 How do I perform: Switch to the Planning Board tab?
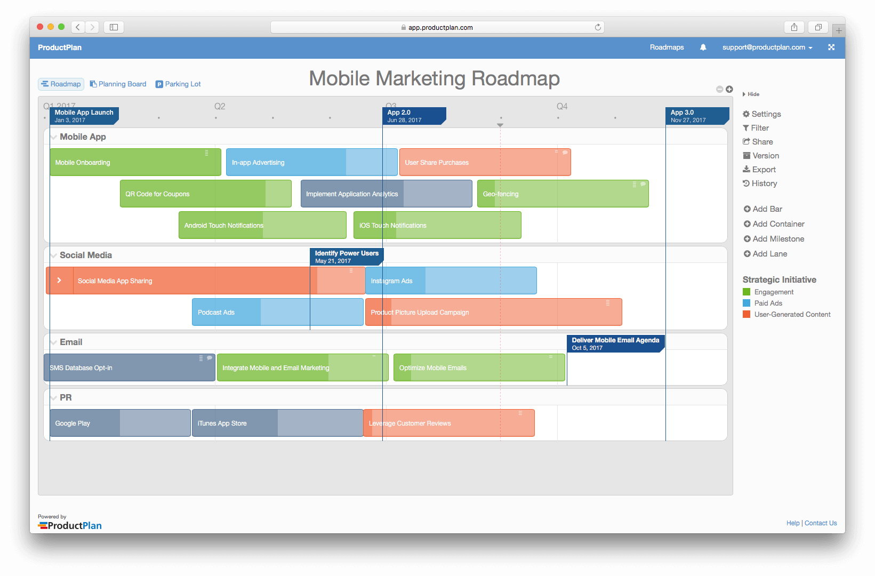point(118,84)
